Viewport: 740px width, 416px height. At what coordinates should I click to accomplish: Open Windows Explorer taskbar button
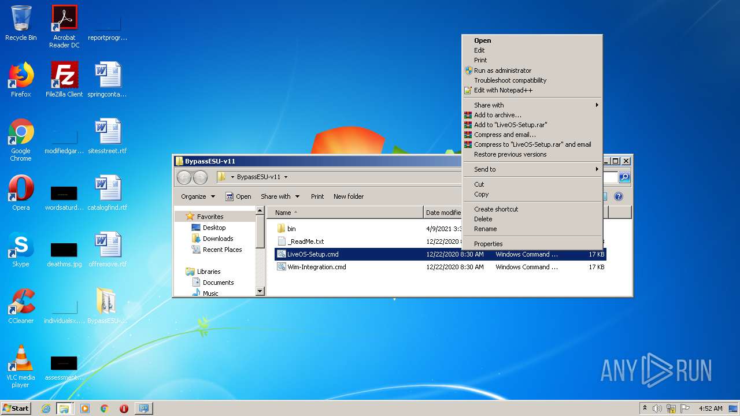(x=64, y=408)
